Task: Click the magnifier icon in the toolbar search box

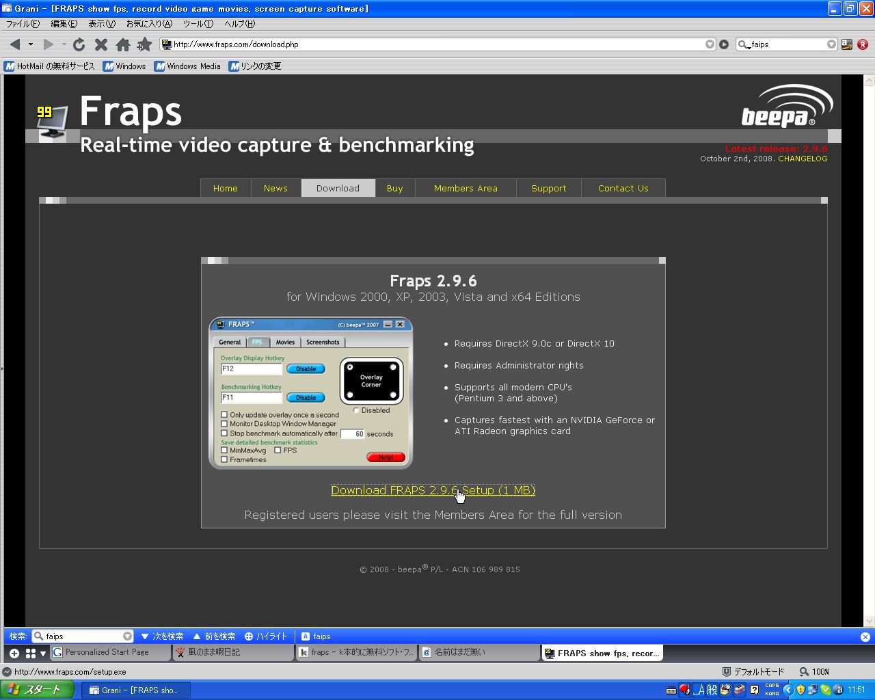Action: coord(744,44)
